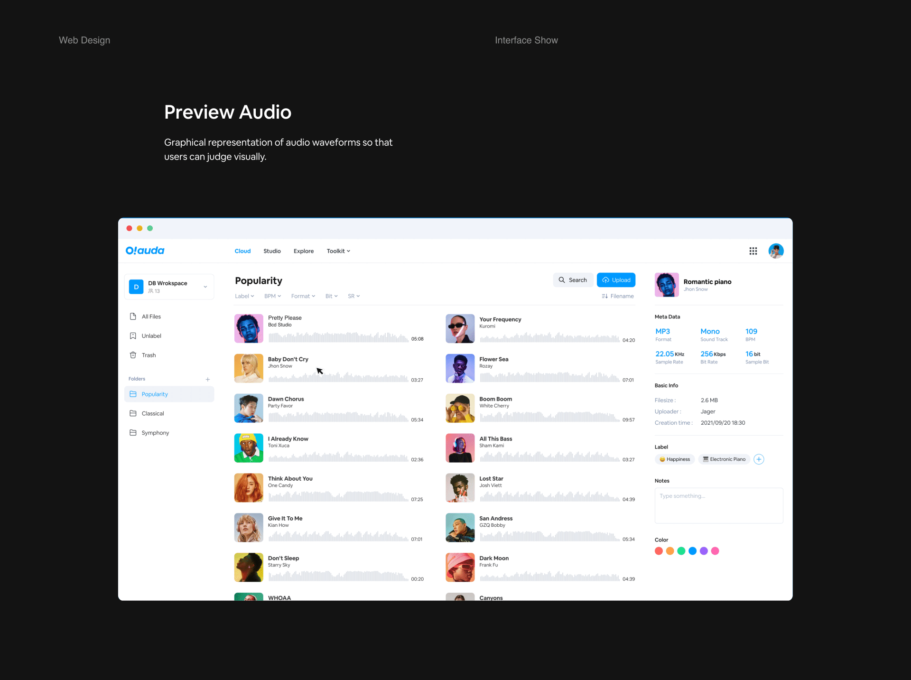The width and height of the screenshot is (911, 680).
Task: Click the Symphony folder icon
Action: (133, 433)
